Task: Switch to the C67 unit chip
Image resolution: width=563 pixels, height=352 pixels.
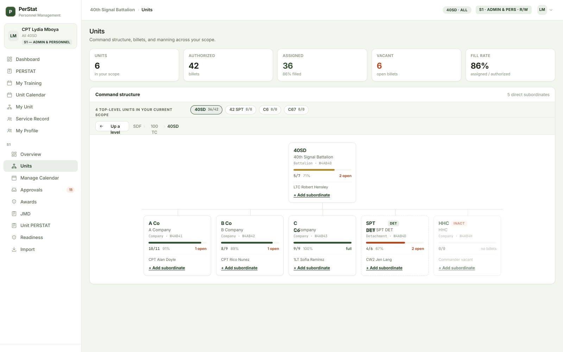Action: (296, 110)
